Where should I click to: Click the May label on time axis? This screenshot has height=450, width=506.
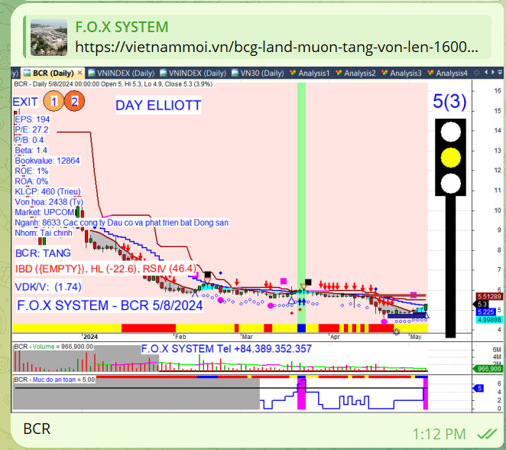[415, 337]
